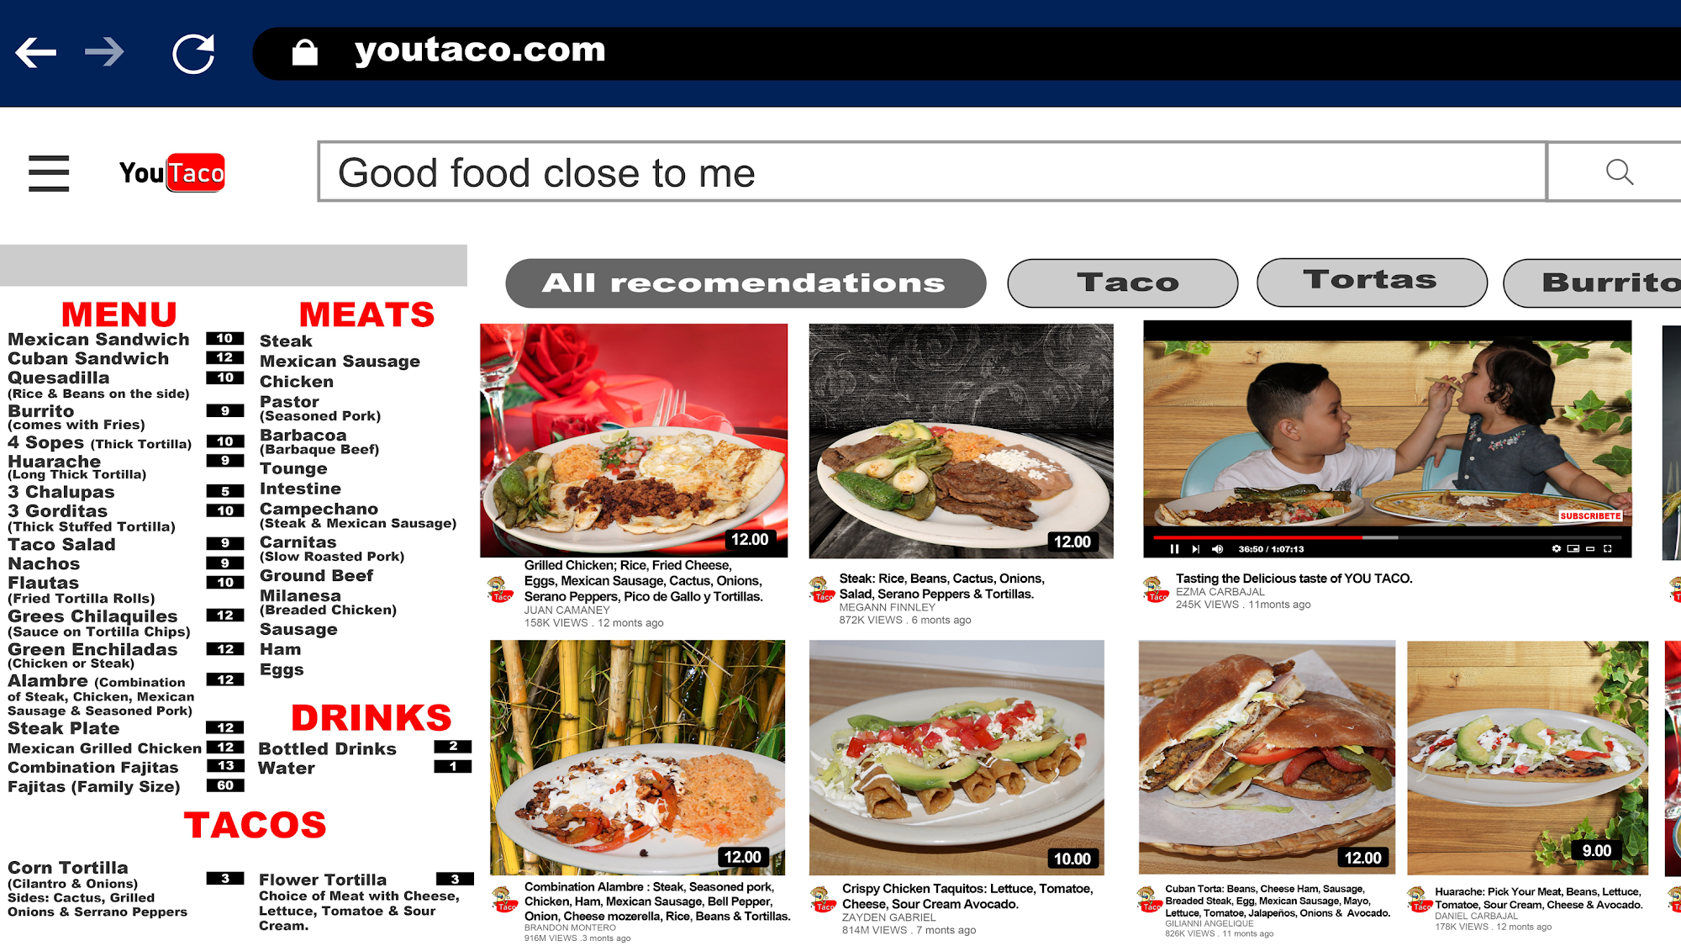Click the red SUBSCRIBETE button
Screen dimensions: 1681x946
(x=1590, y=515)
